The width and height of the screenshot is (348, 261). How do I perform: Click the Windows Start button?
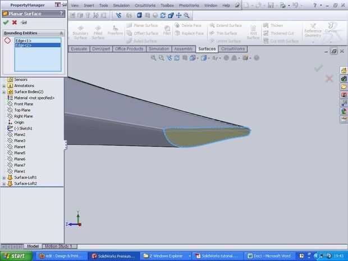[x=16, y=256]
